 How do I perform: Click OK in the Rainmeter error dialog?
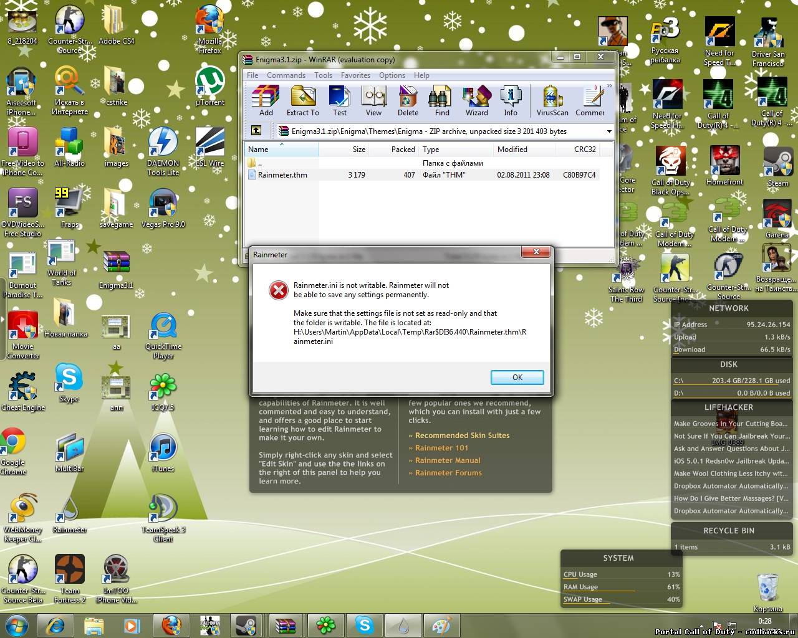[x=517, y=378]
